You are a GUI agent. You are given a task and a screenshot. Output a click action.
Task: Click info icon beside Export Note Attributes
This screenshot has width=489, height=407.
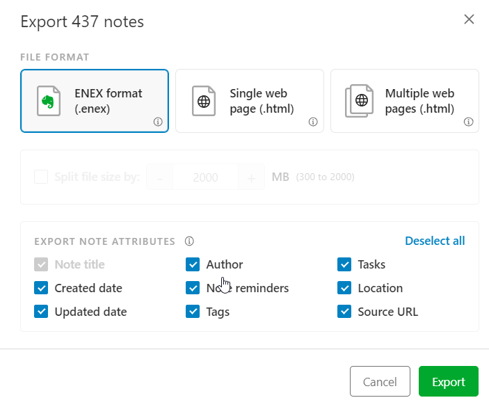pyautogui.click(x=189, y=241)
